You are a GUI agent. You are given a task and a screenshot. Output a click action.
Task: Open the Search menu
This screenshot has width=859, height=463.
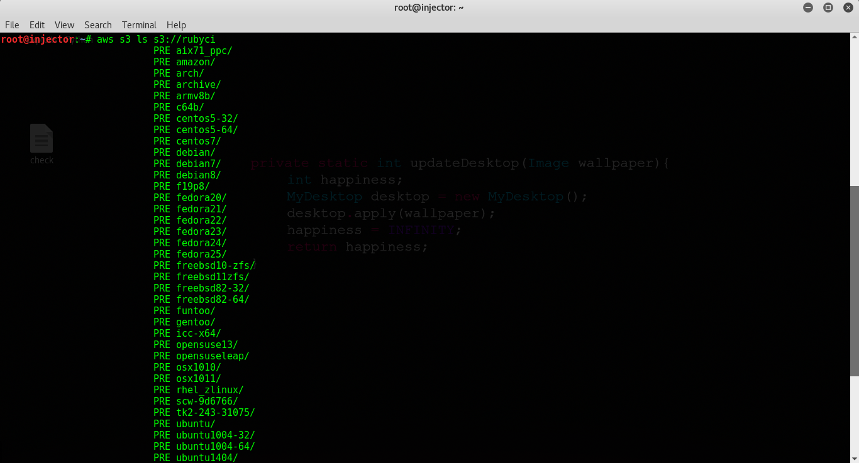[x=97, y=25]
